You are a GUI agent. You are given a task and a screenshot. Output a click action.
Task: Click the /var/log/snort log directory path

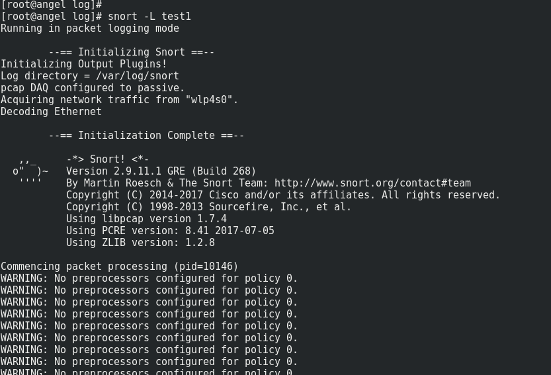138,76
